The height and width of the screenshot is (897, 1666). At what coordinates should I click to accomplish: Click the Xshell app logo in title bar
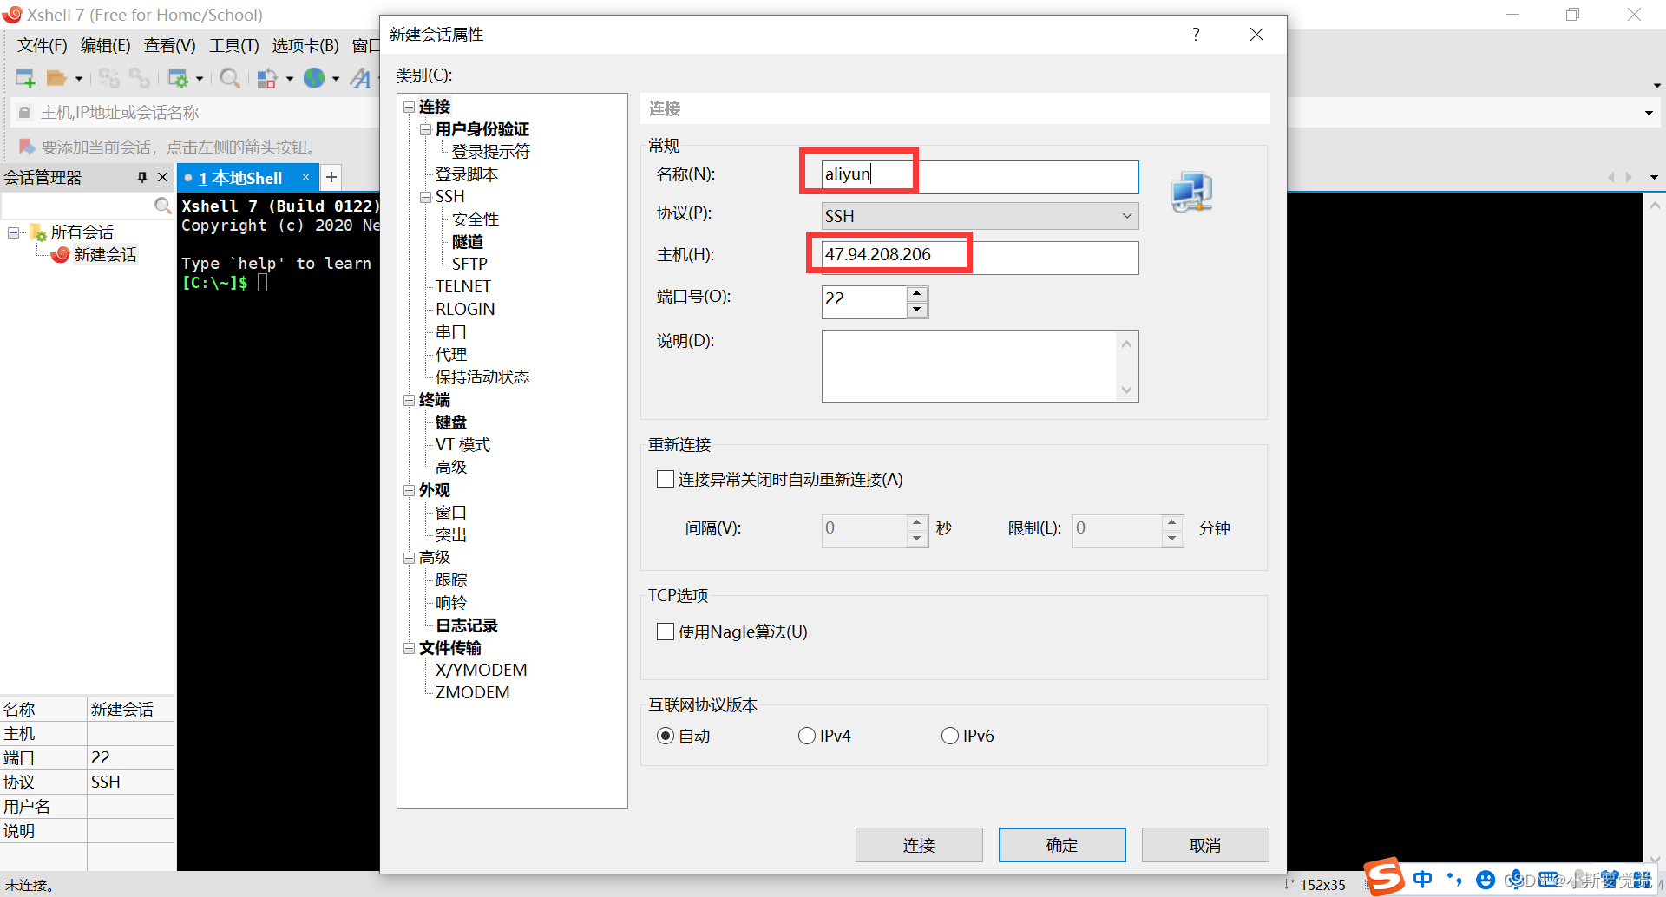tap(12, 15)
